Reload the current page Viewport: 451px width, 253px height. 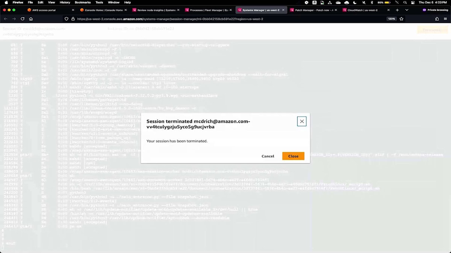(x=23, y=19)
